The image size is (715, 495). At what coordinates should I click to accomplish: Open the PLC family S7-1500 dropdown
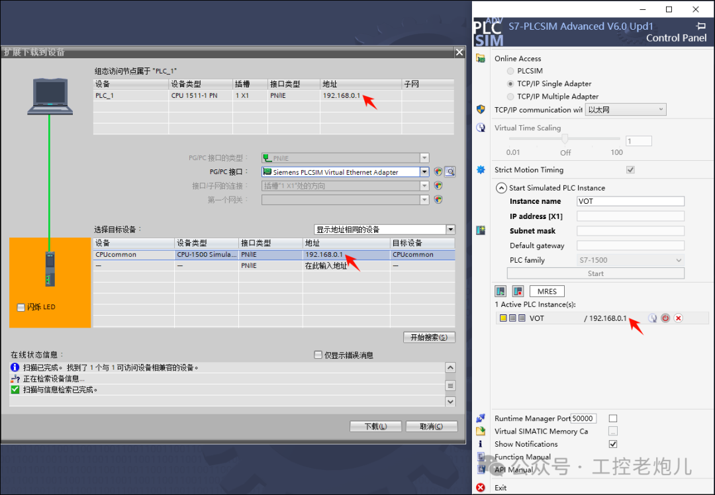(631, 260)
